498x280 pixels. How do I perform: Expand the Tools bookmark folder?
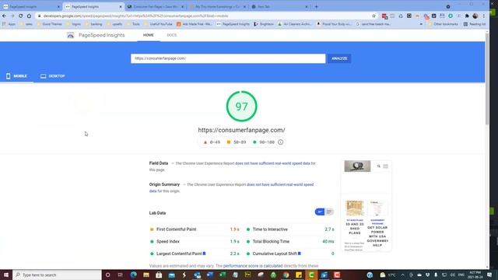(133, 24)
